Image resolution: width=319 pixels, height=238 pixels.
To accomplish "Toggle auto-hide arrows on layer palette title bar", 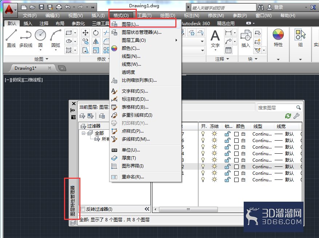I will [73, 110].
